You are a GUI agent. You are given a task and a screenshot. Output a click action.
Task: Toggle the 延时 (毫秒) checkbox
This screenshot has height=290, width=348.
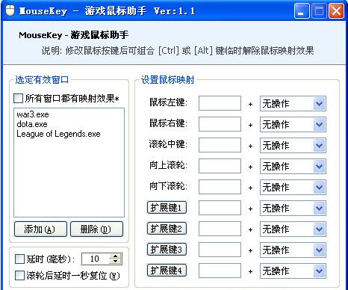[19, 259]
